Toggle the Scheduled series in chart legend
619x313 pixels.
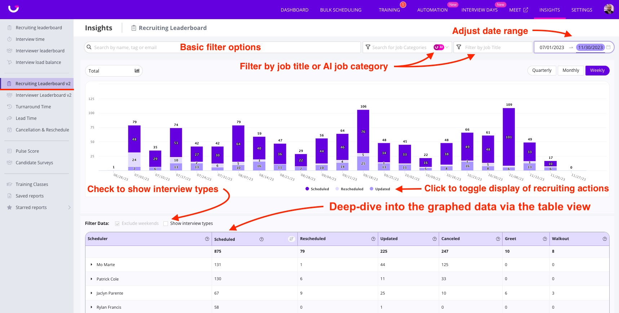pos(317,189)
